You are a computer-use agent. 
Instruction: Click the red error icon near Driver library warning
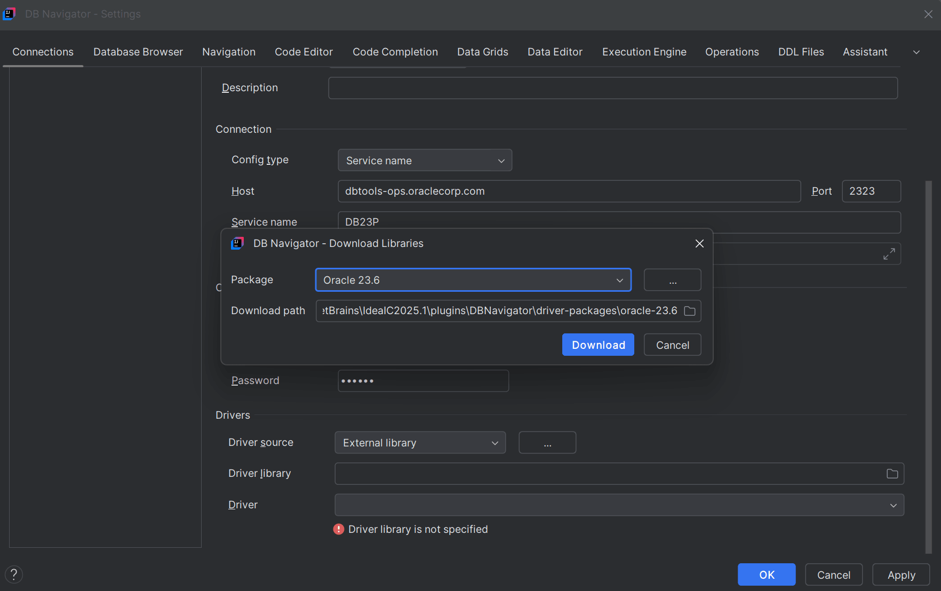click(339, 529)
